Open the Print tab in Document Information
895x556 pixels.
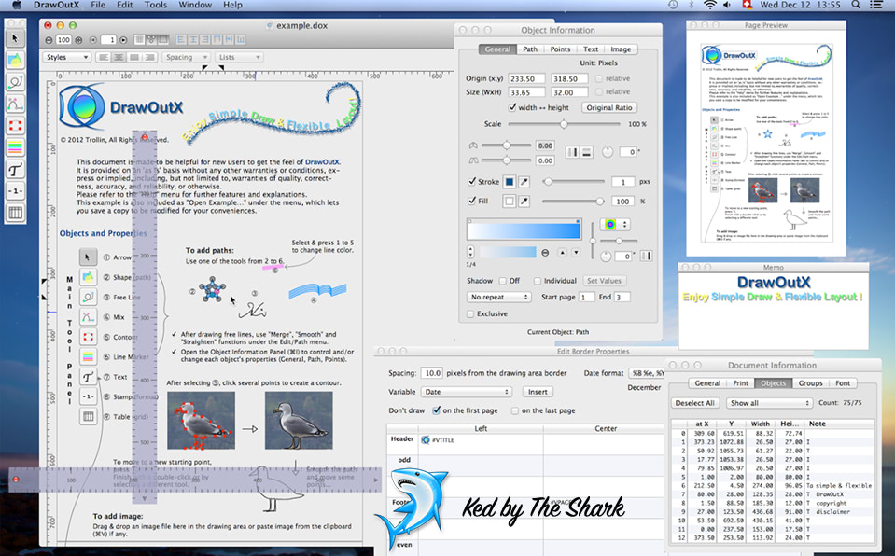740,383
